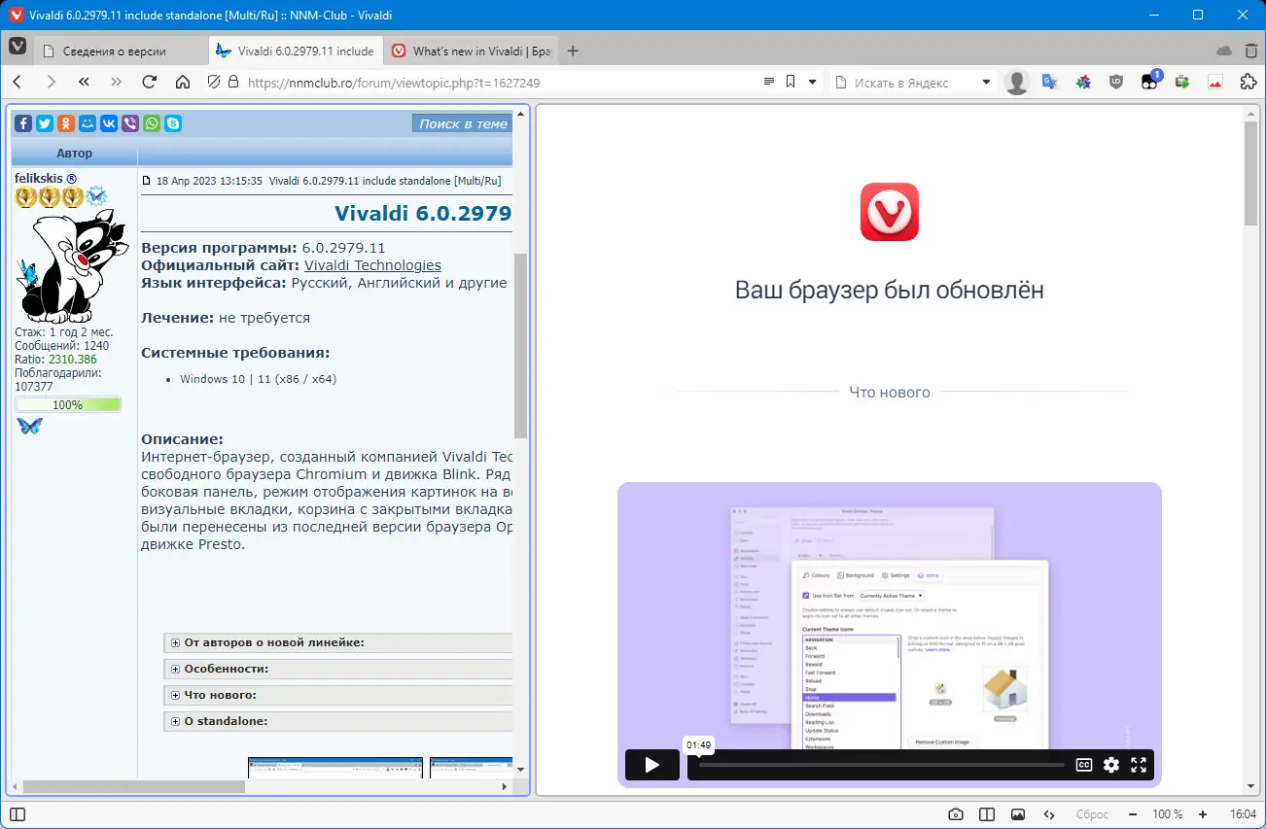The width and height of the screenshot is (1266, 829).
Task: Toggle images display in status bar
Action: 1018,814
